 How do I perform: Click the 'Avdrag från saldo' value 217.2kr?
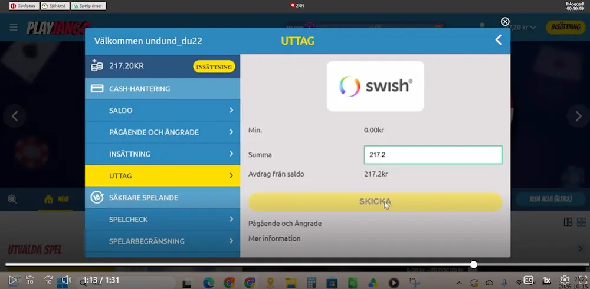coord(376,174)
